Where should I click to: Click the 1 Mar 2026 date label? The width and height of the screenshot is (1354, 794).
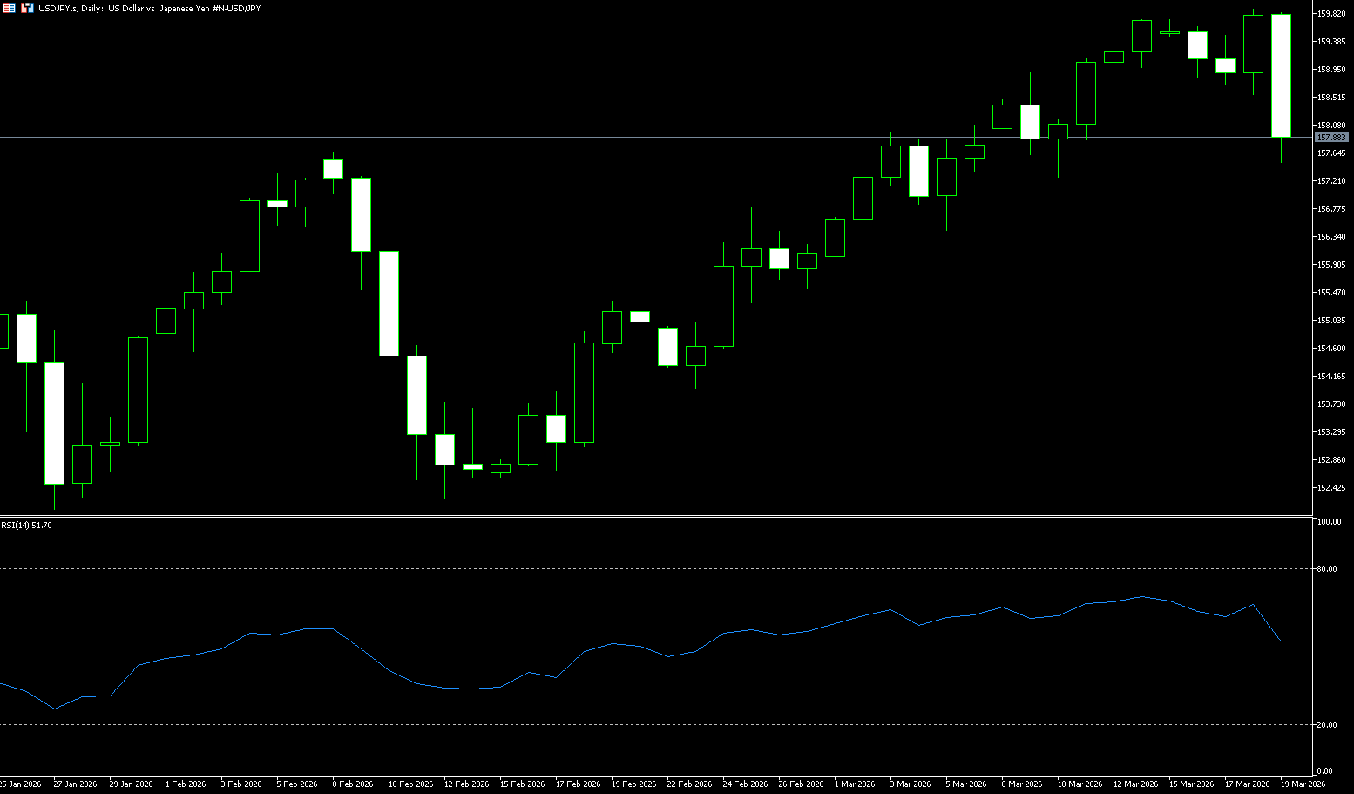(854, 784)
